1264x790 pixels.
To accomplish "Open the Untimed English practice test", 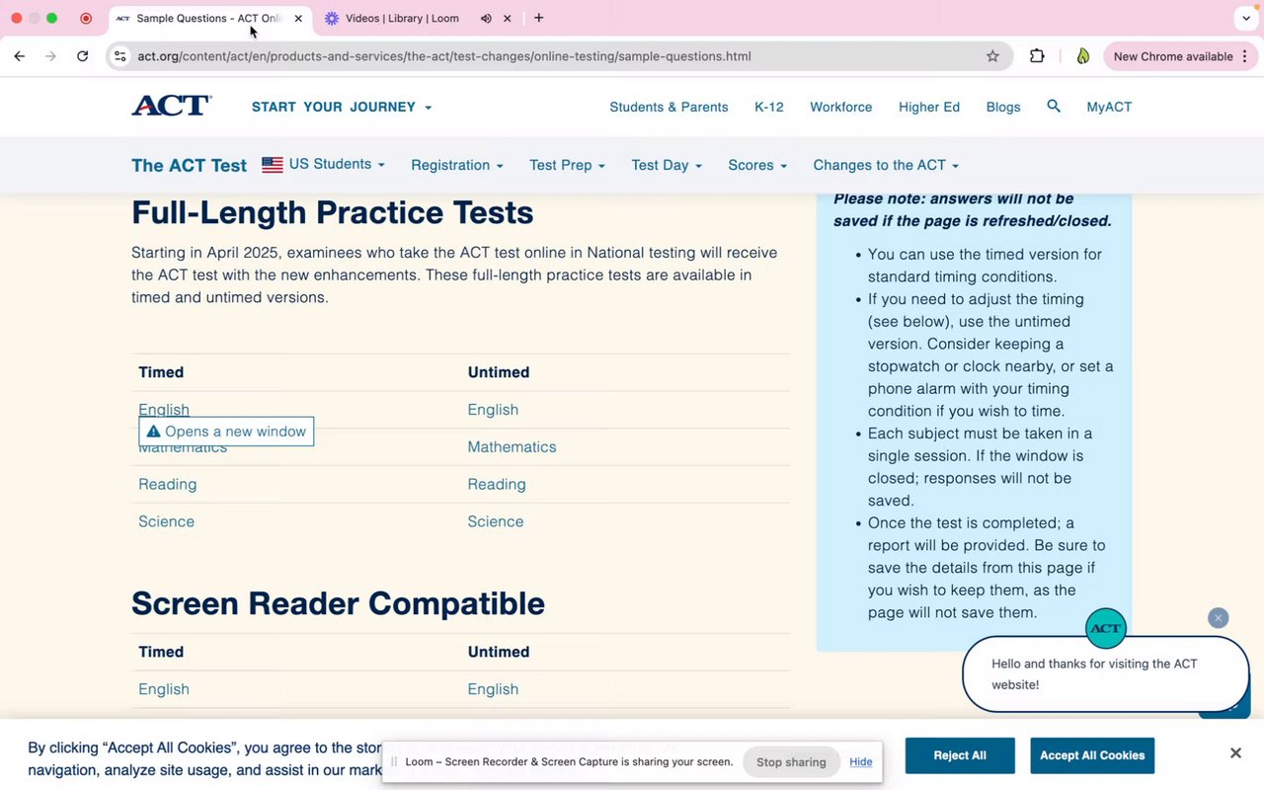I will click(493, 409).
